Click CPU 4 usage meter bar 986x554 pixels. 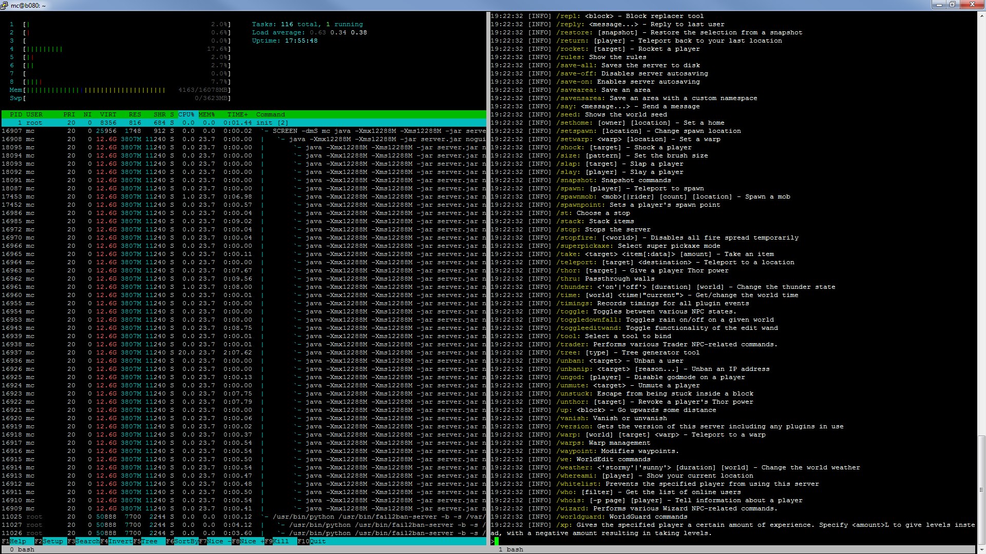(120, 49)
